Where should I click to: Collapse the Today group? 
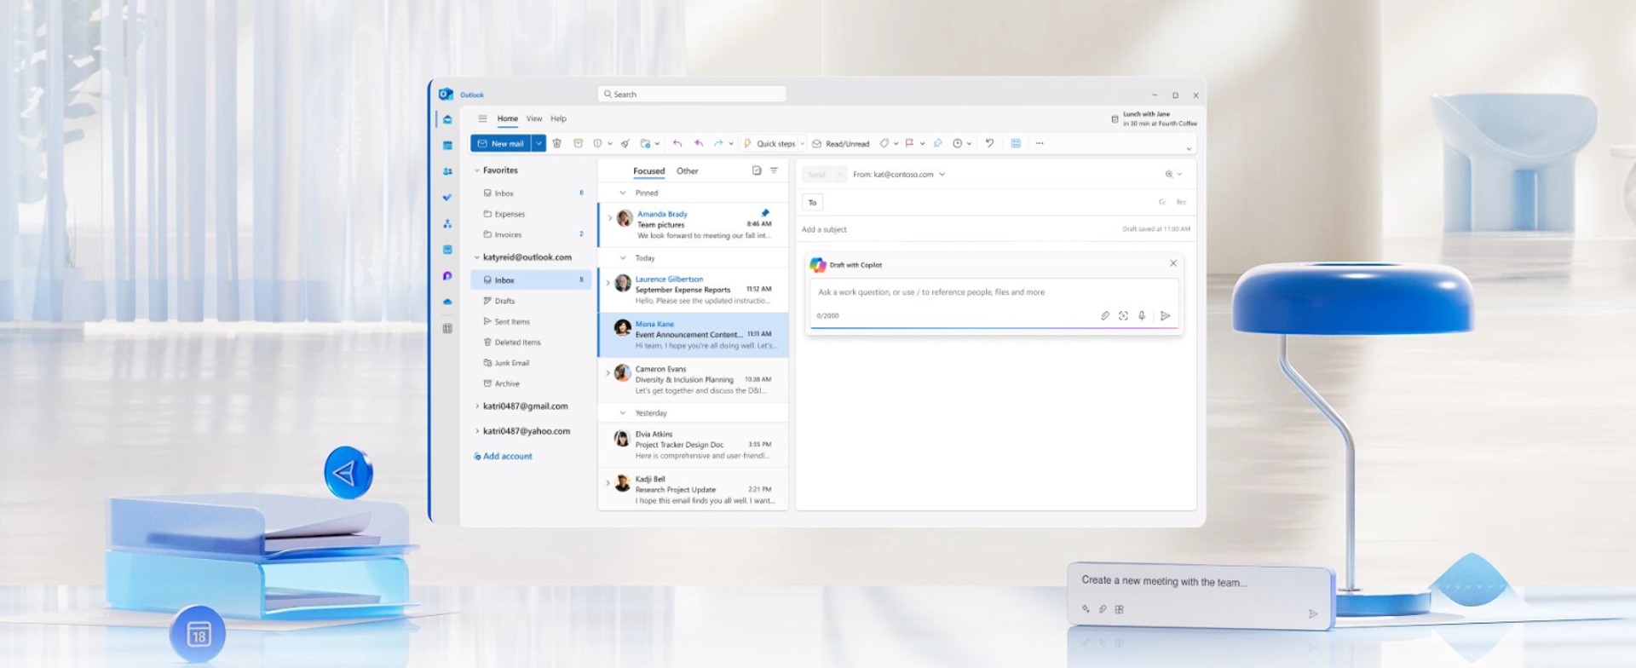tap(623, 258)
